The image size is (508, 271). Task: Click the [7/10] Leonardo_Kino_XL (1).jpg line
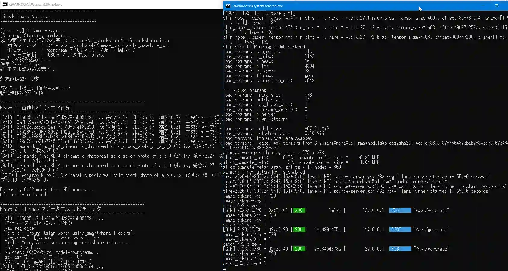[x=111, y=146]
